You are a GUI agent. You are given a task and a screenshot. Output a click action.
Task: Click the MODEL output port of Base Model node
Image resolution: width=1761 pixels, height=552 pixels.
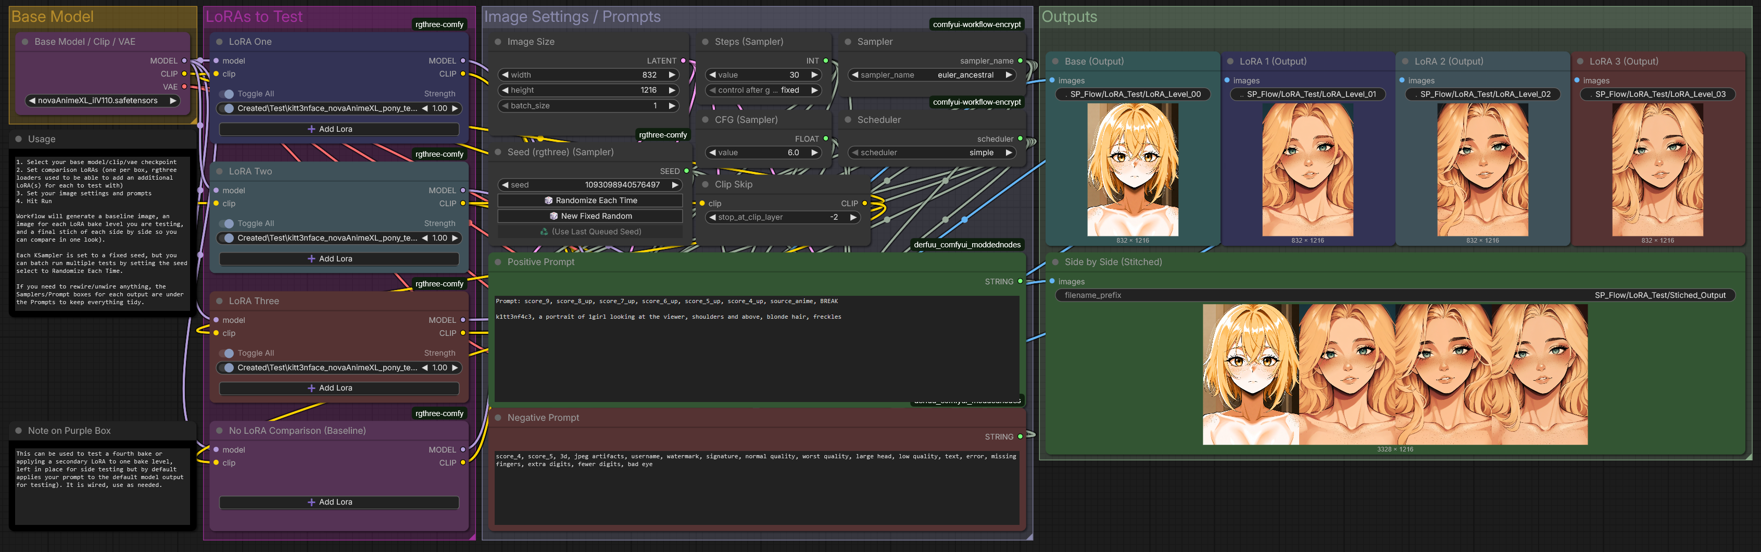tap(184, 61)
